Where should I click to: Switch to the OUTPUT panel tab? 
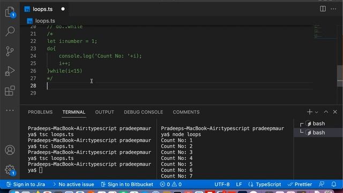click(105, 112)
